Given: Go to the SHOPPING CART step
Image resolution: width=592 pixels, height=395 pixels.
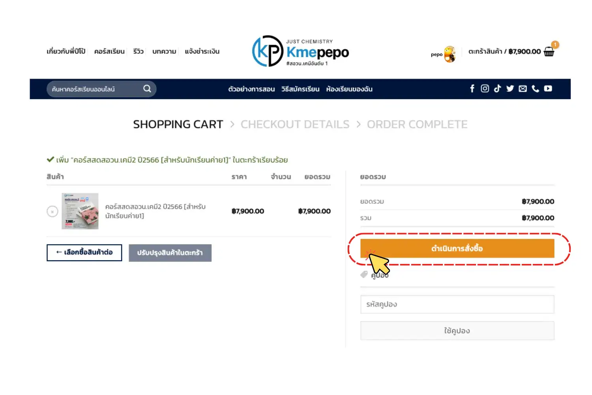Looking at the screenshot, I should [x=178, y=124].
